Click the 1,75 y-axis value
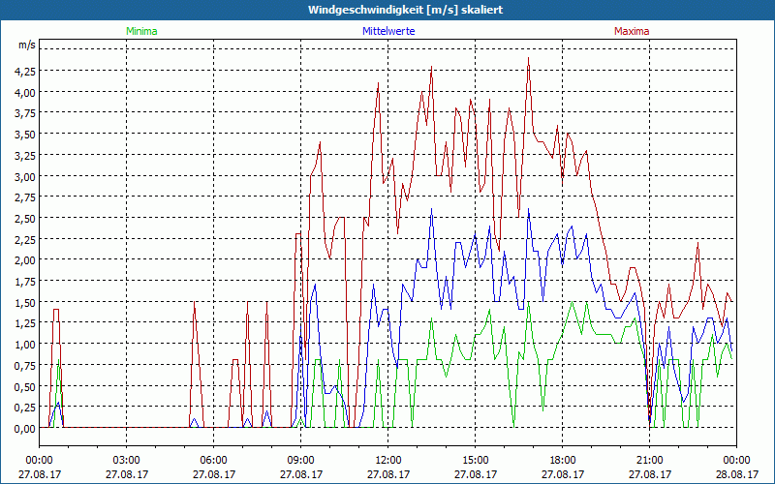The width and height of the screenshot is (775, 484). pyautogui.click(x=25, y=281)
